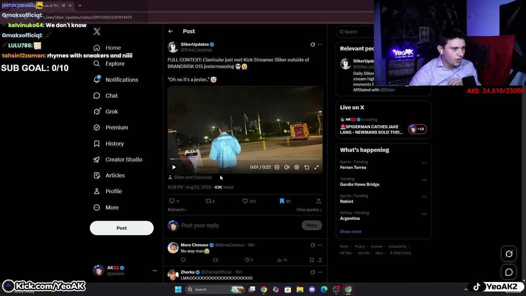The width and height of the screenshot is (526, 296).
Task: View analytics on More Cheesur's 1K views
Action: click(282, 260)
